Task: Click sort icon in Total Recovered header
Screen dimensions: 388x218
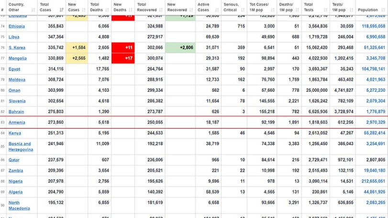Action: pyautogui.click(x=161, y=10)
